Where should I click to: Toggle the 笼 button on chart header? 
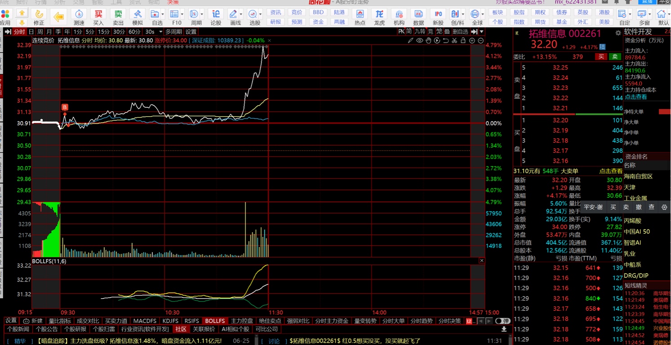pyautogui.click(x=439, y=31)
